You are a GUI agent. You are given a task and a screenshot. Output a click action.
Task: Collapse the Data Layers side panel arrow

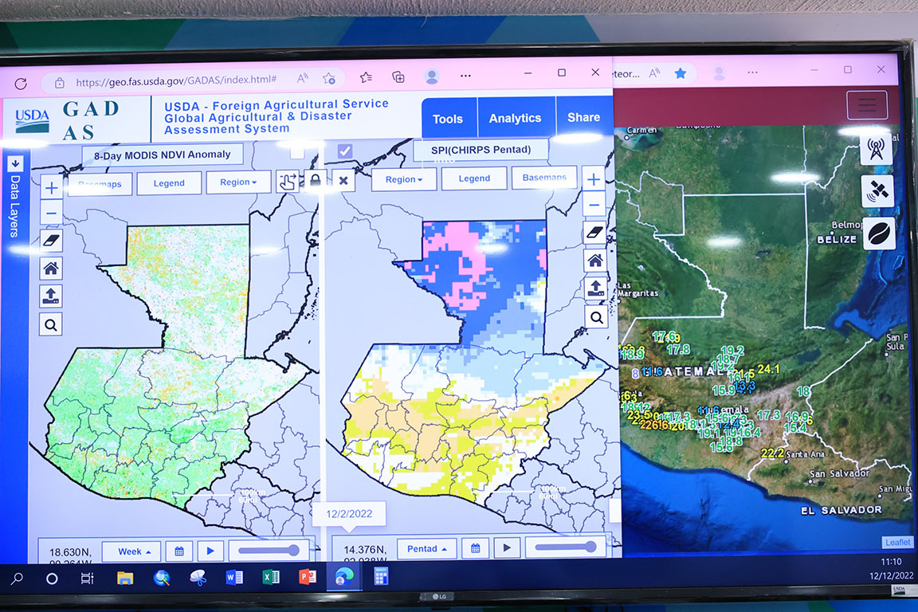point(14,164)
